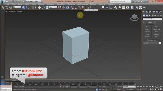
Task: Expand the Quick Access Toolbar arrow
Action: pos(42,2)
